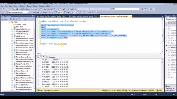The height and width of the screenshot is (99, 177).
Task: Click the LineTotal column header
Action: pyautogui.click(x=45, y=60)
